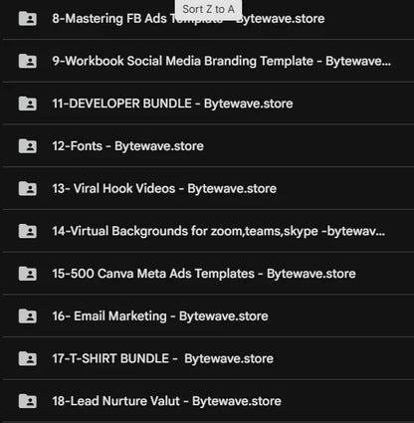Select "15-500 Canva Meta Ads Templates" folder name
The height and width of the screenshot is (423, 414).
click(204, 274)
